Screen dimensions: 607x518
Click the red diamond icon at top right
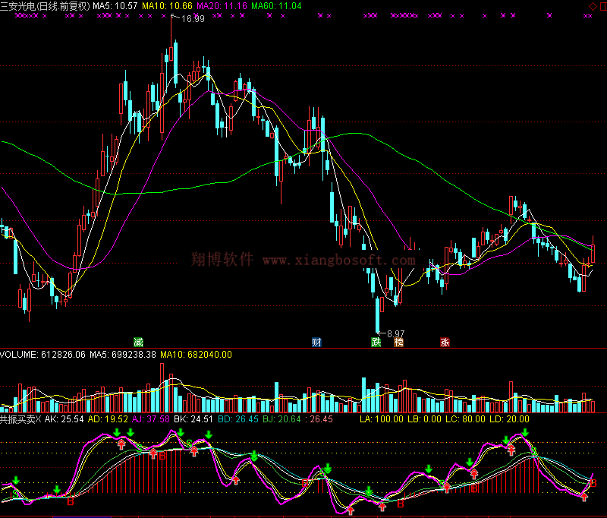coord(593,7)
